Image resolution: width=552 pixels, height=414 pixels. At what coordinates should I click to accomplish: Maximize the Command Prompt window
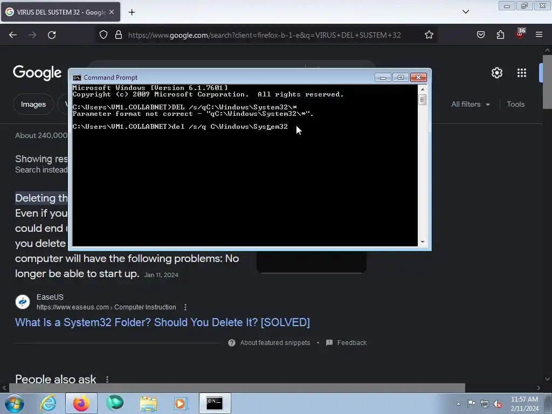point(401,78)
